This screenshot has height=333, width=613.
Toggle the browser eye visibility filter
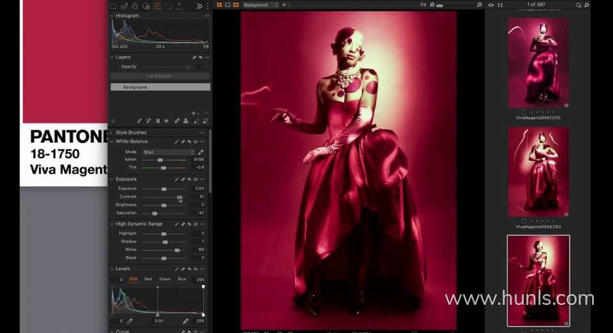pos(491,5)
